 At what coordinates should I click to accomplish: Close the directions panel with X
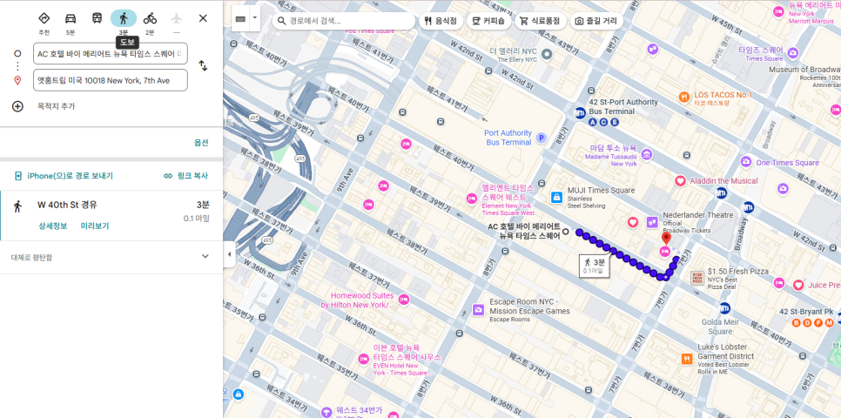click(x=203, y=18)
